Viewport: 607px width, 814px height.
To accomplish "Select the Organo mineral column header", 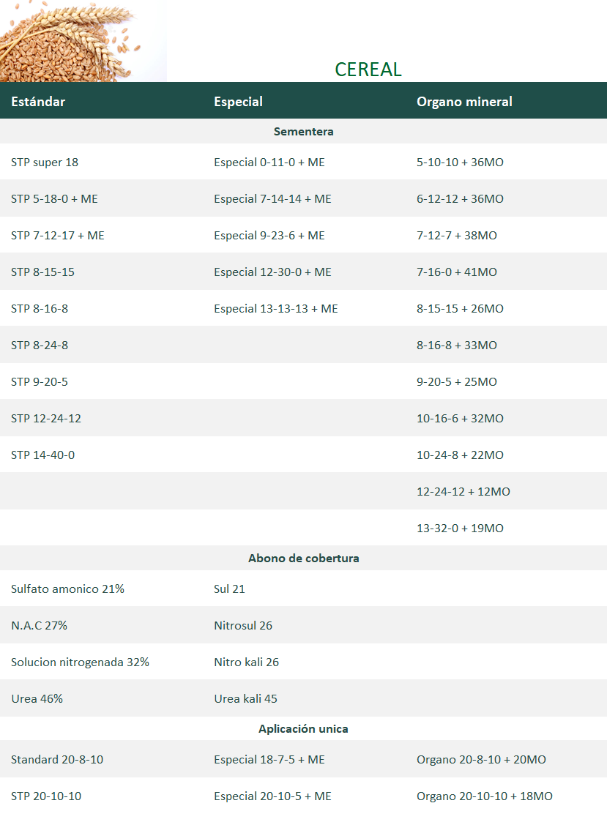I will (464, 102).
